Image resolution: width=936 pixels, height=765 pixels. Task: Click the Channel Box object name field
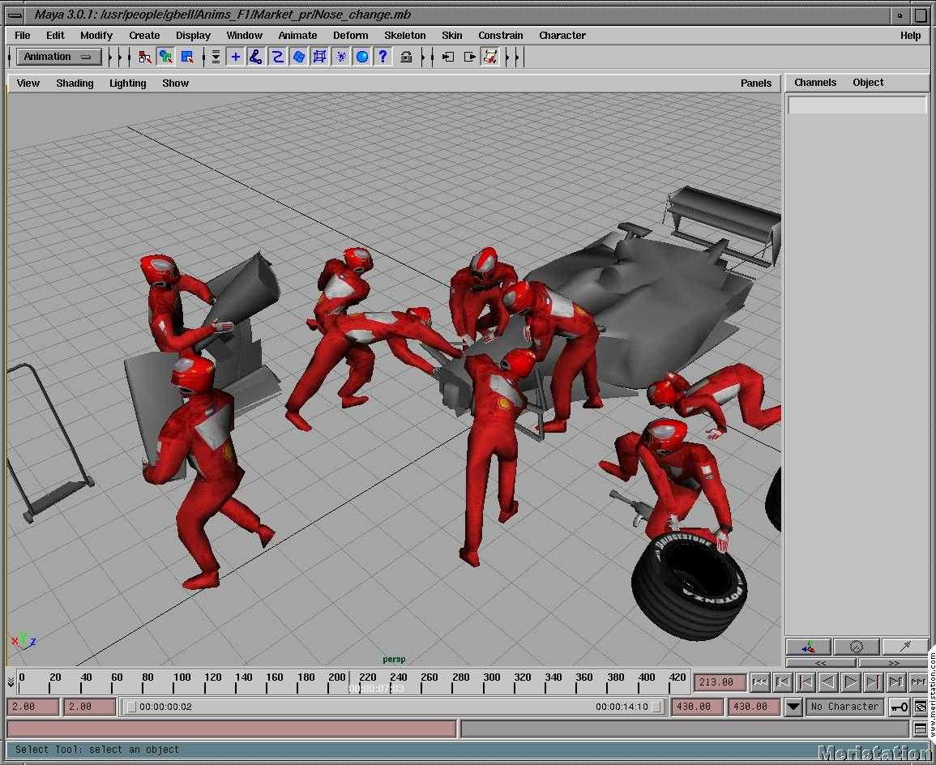tap(857, 105)
